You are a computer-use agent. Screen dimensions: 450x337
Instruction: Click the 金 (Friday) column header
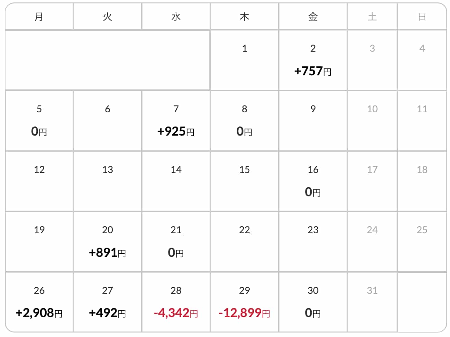pos(313,16)
